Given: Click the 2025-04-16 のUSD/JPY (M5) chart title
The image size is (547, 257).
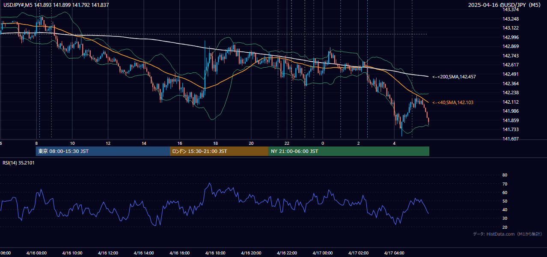Looking at the screenshot, I should click(505, 5).
